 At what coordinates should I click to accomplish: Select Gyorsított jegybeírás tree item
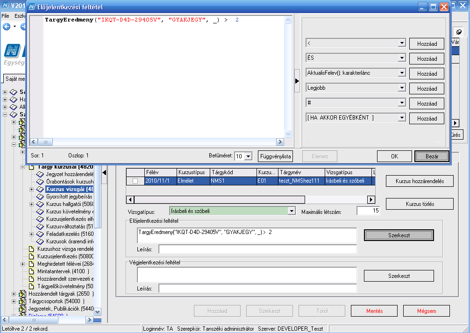pos(69,197)
